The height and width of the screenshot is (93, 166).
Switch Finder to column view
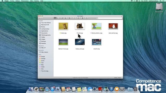(x=60, y=18)
